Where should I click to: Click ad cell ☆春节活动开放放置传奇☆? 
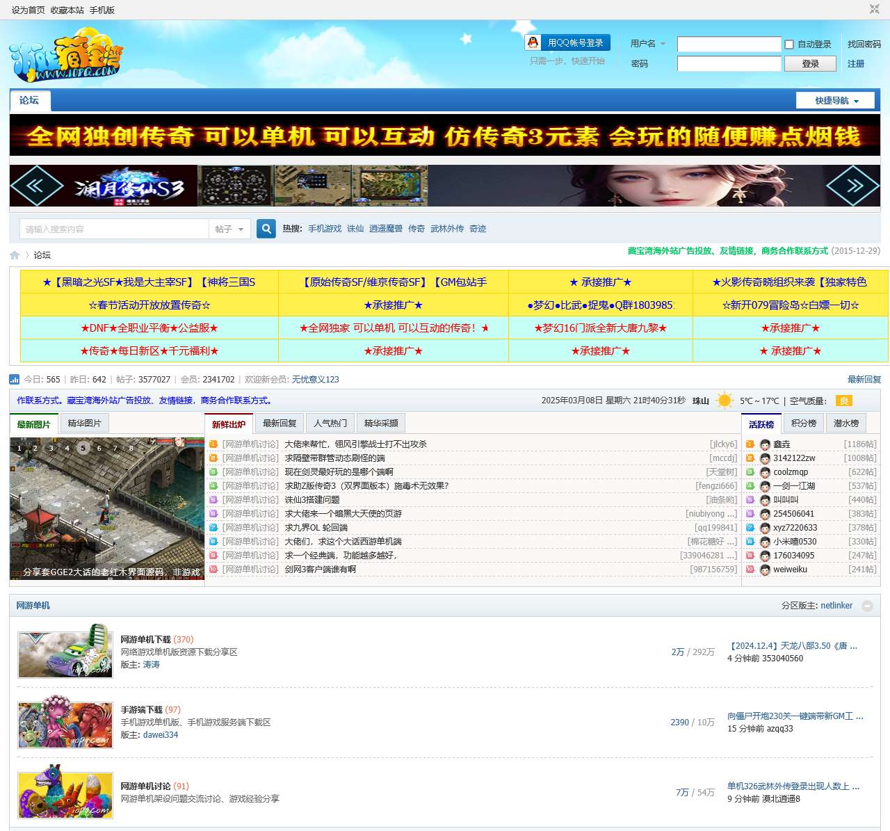pyautogui.click(x=149, y=305)
